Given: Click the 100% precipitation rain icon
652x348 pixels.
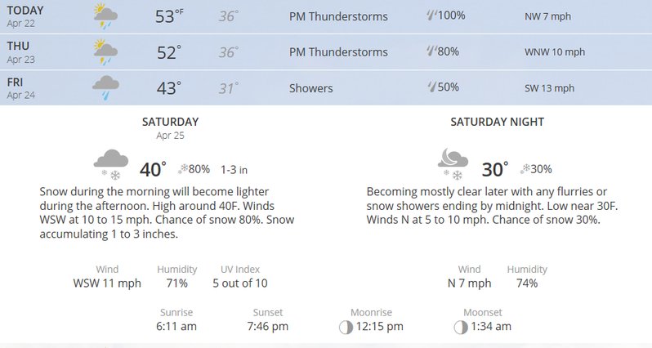Looking at the screenshot, I should click(431, 16).
